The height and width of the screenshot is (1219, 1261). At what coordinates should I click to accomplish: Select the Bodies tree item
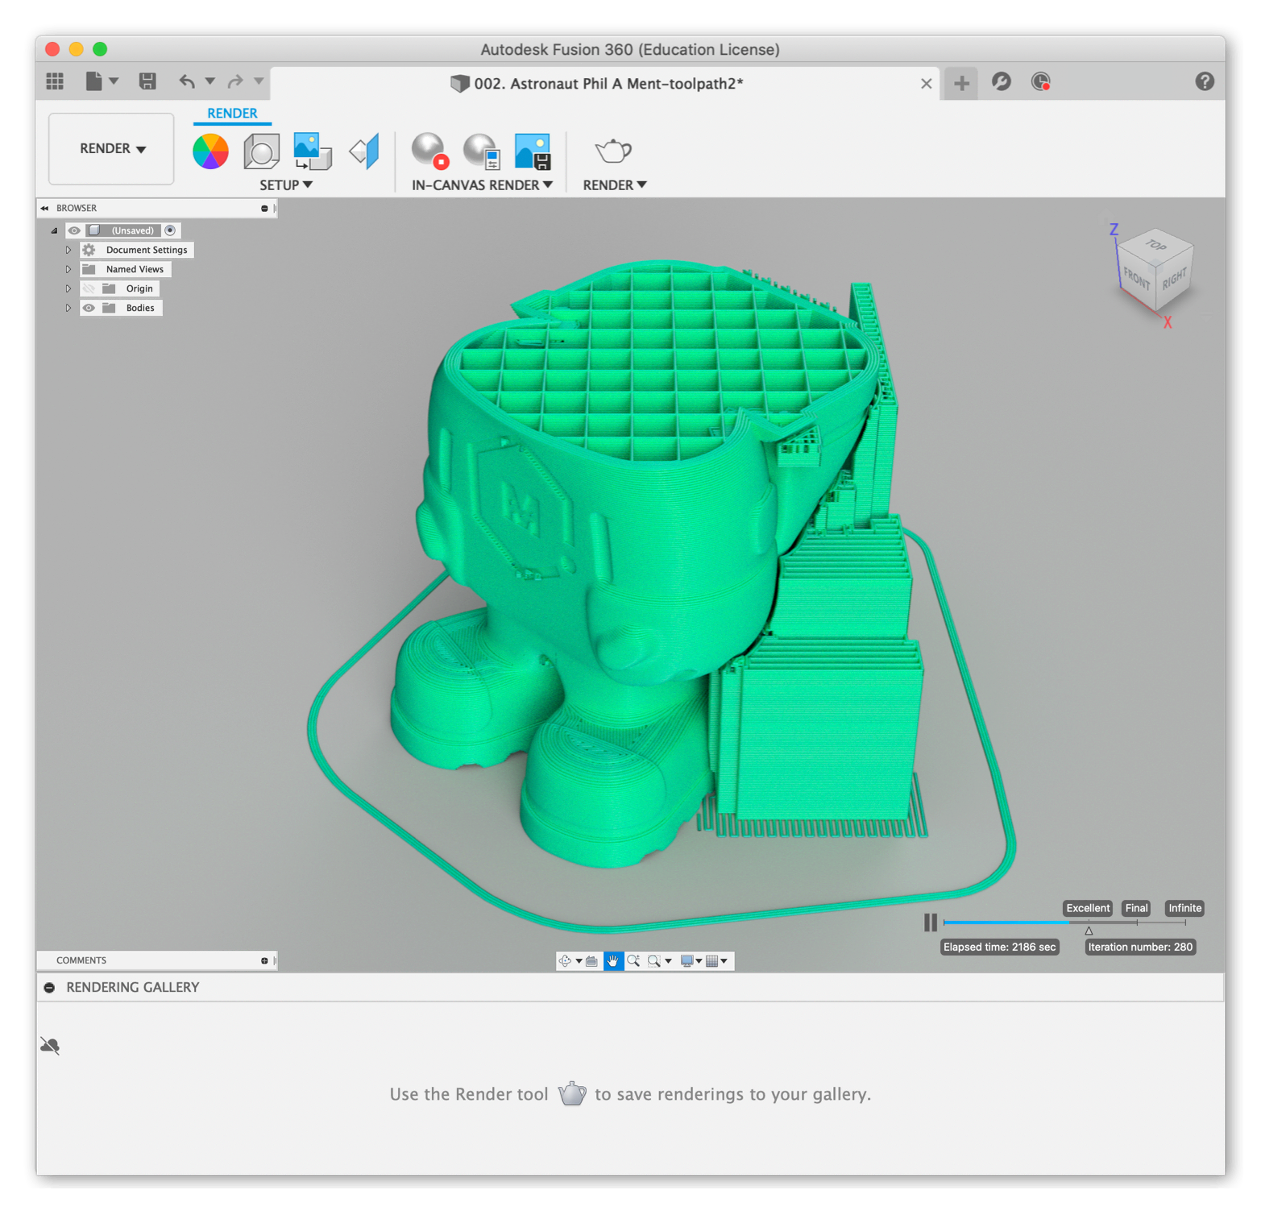(140, 308)
